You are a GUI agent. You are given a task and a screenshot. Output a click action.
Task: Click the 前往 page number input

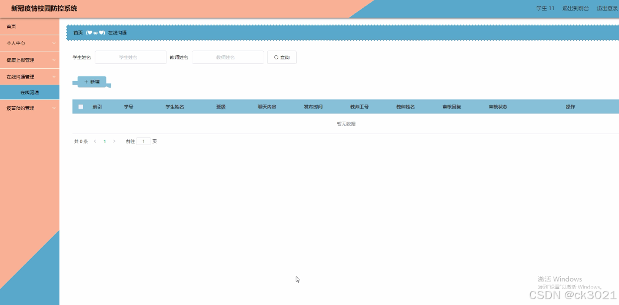[x=144, y=142]
